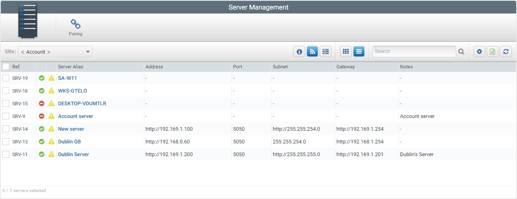This screenshot has height=199, width=517.
Task: Click red status icon for DESKTOP-VDUMTLR
Action: (41, 103)
